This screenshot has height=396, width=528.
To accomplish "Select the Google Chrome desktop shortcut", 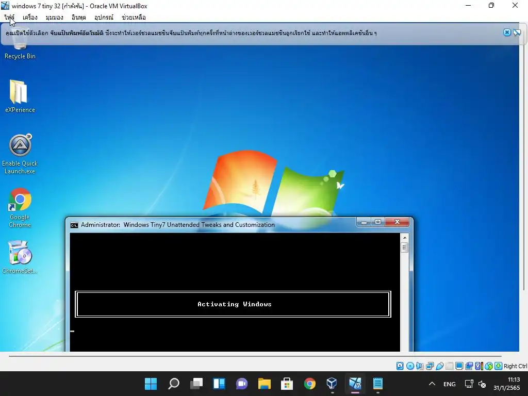I will click(x=20, y=208).
